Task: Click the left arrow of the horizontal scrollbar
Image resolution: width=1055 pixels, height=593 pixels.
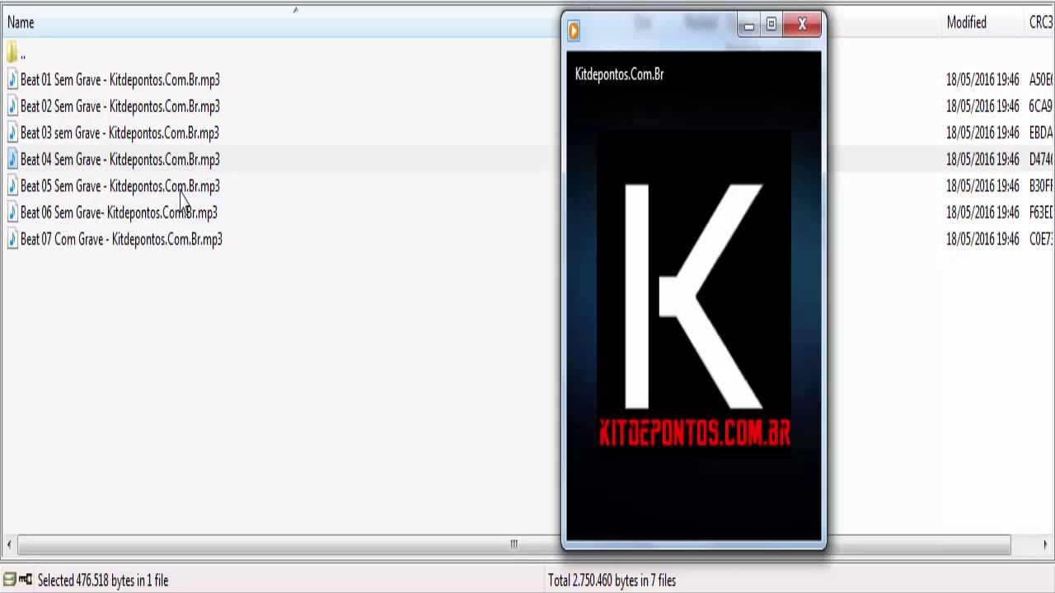Action: [x=9, y=544]
